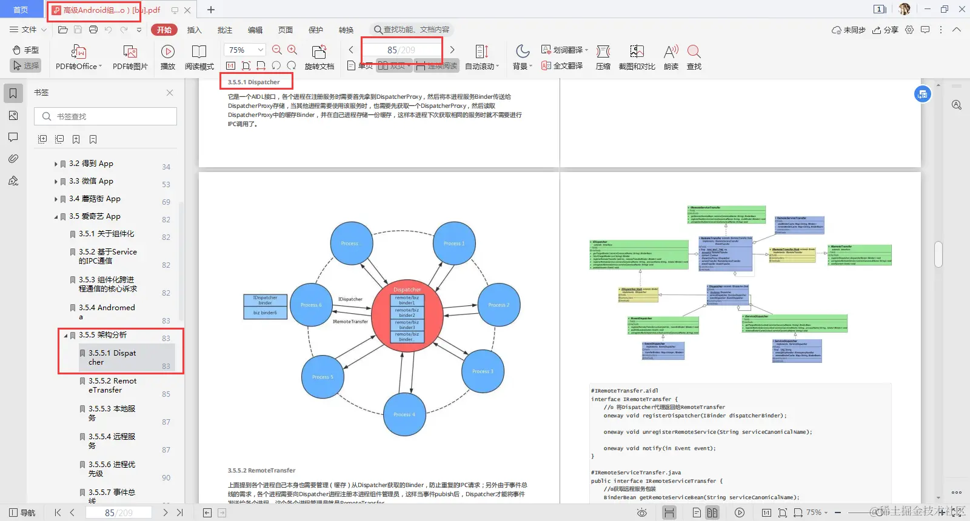Rotate page counterclockwise icon in ribbon
The width and height of the screenshot is (970, 521).
click(276, 65)
